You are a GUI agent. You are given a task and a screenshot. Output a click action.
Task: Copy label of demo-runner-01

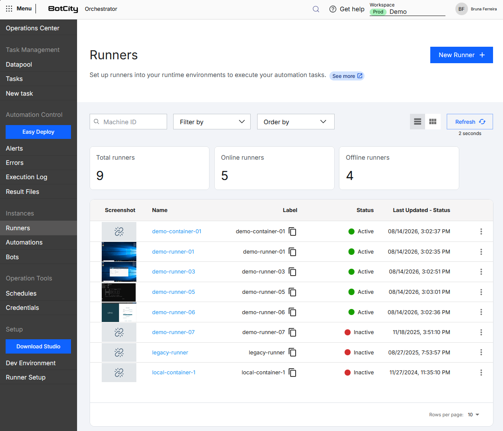292,252
